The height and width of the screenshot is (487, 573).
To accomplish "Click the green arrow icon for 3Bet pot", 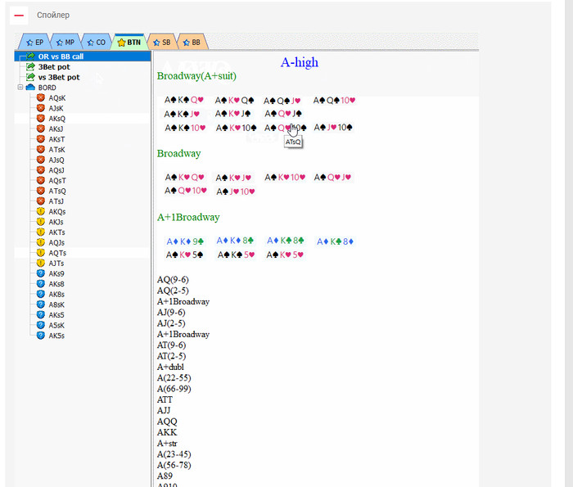I will tap(30, 67).
